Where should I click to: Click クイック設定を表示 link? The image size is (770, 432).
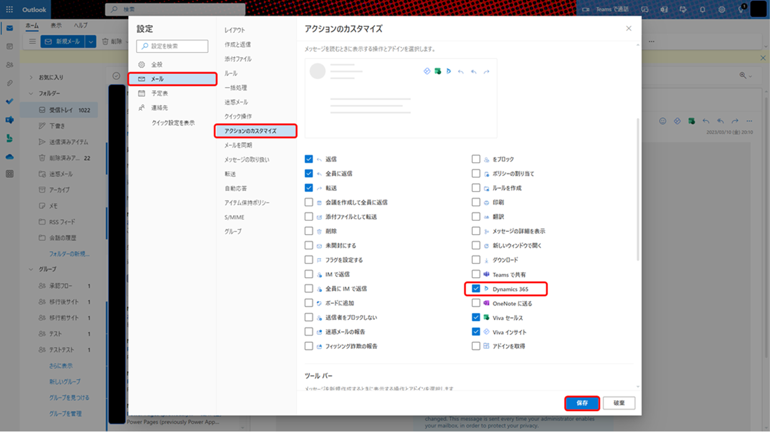click(173, 123)
